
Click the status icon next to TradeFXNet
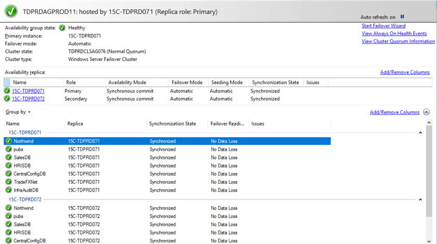tap(9, 182)
